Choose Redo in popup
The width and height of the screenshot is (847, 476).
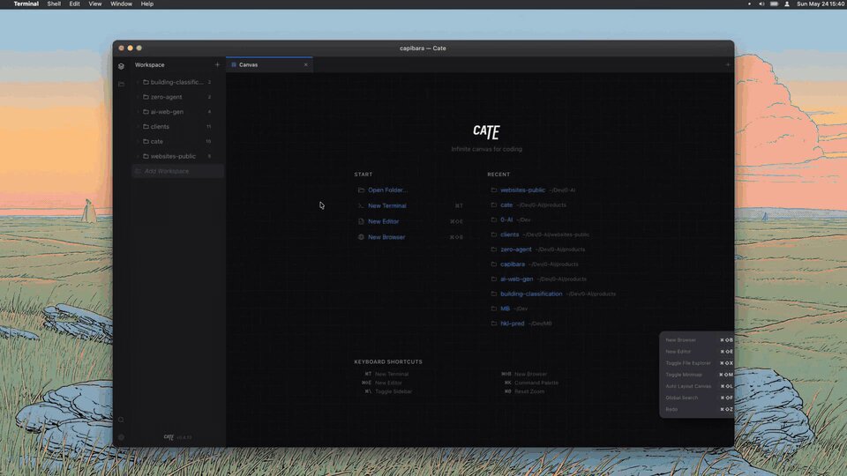(x=697, y=409)
